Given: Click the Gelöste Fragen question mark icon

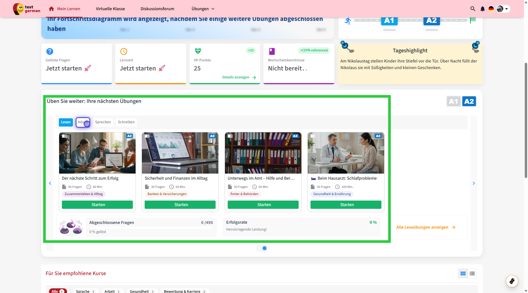Looking at the screenshot, I should pos(50,51).
